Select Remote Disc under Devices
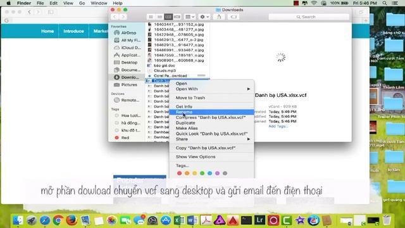This screenshot has height=228, width=405. pos(127,100)
